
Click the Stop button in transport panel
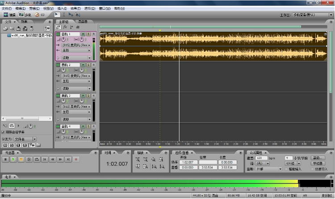tap(6, 159)
